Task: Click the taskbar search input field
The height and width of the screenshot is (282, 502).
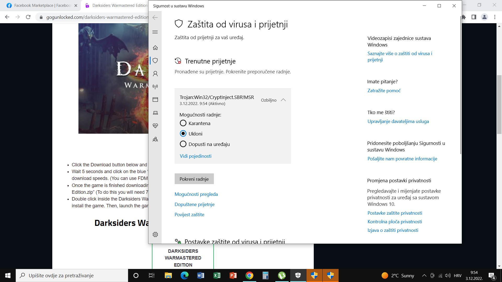Action: click(x=72, y=275)
